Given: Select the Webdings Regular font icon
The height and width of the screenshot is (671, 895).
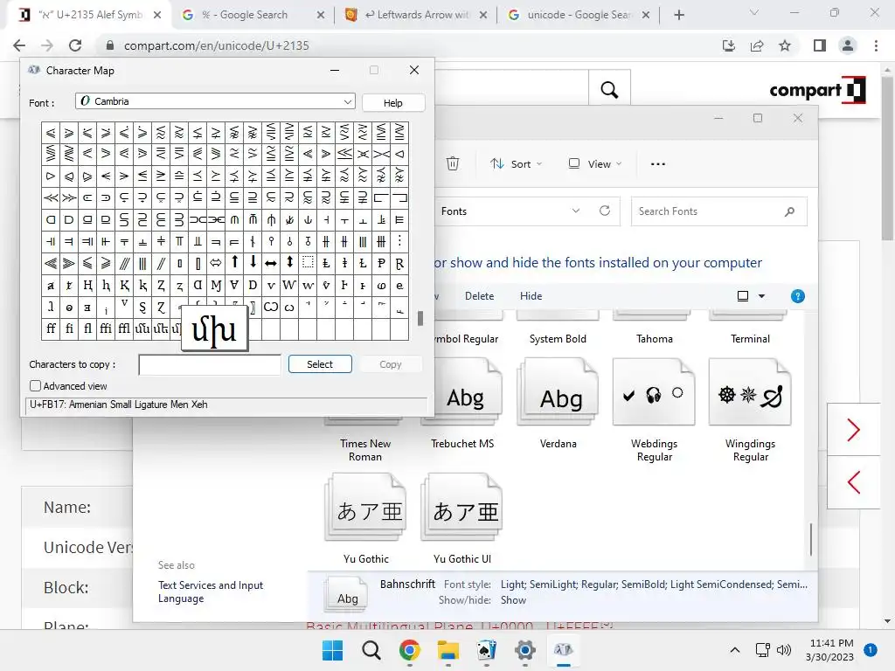Looking at the screenshot, I should [x=654, y=392].
